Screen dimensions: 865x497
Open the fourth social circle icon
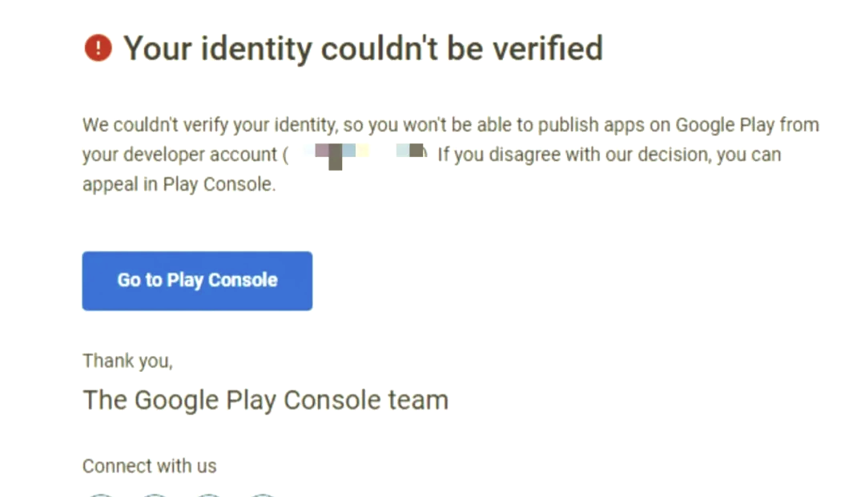pyautogui.click(x=262, y=495)
